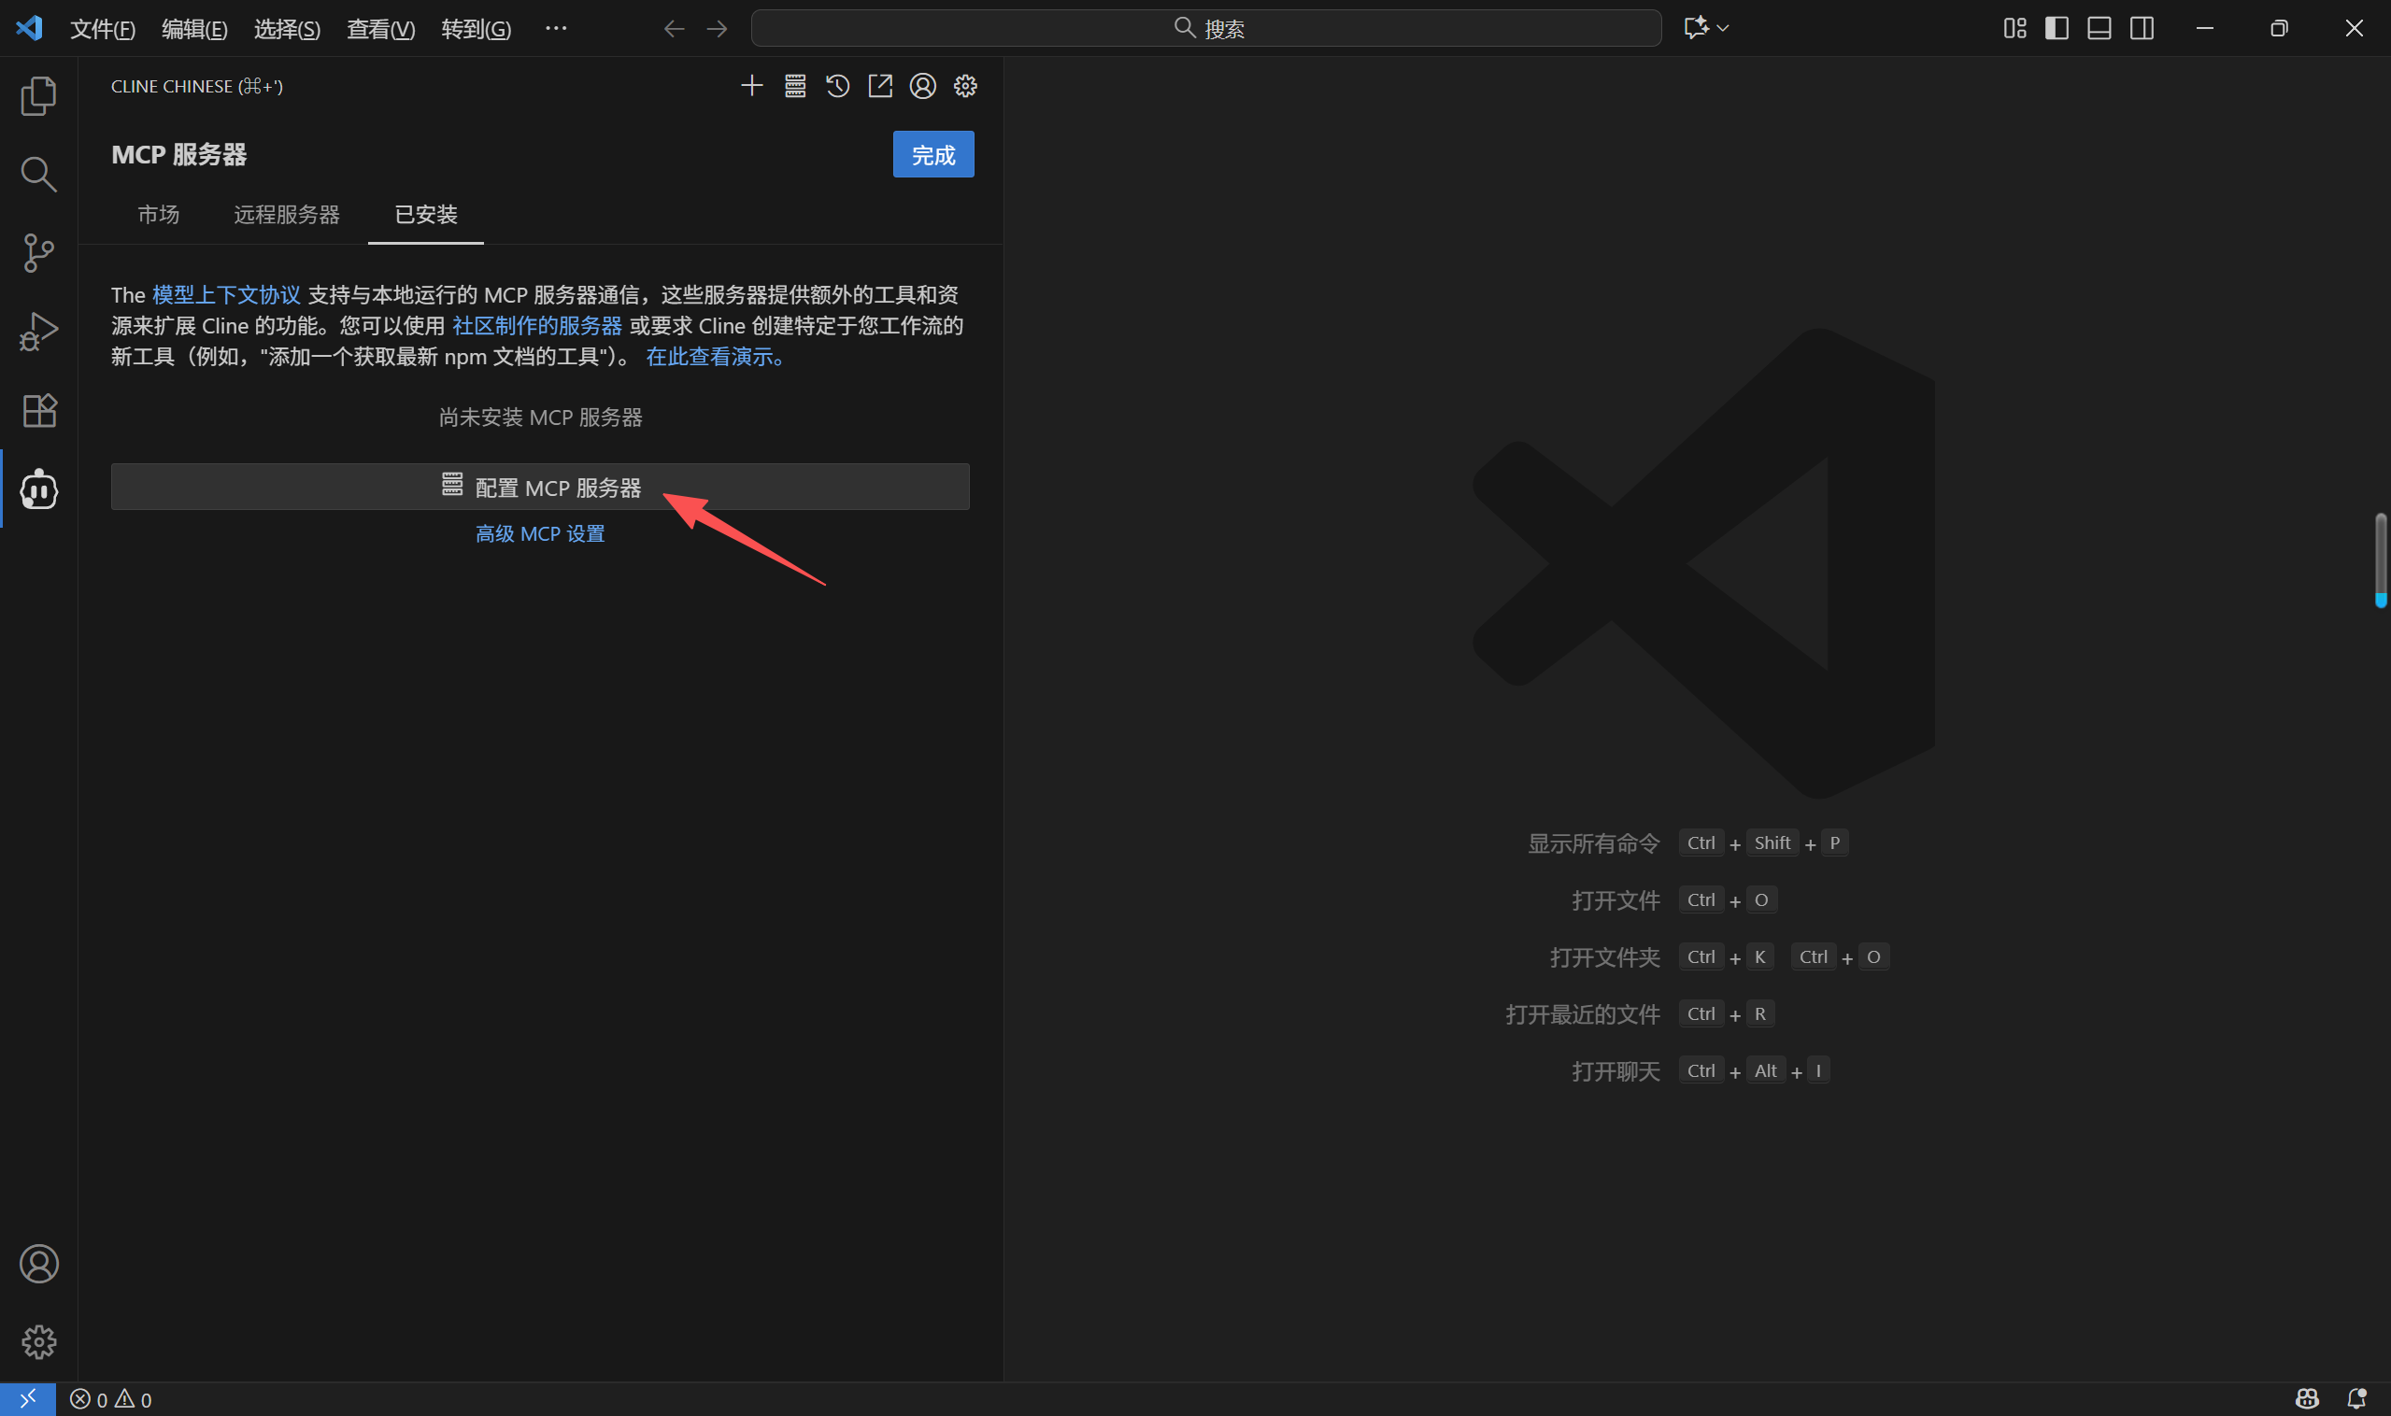Switch to the 市场 tab
The height and width of the screenshot is (1416, 2391).
tap(159, 214)
